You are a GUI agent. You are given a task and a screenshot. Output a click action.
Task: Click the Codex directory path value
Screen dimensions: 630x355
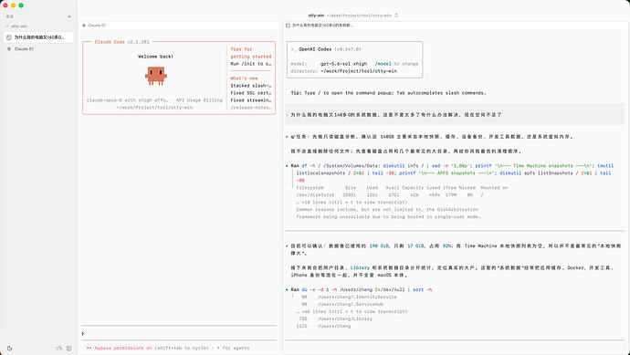[359, 71]
